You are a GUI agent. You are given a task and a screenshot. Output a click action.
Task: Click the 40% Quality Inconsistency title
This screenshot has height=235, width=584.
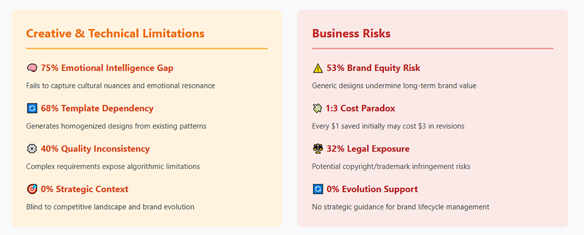pos(95,149)
